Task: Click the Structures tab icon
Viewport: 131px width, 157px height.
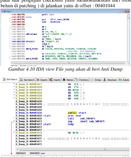Action: click(105, 80)
